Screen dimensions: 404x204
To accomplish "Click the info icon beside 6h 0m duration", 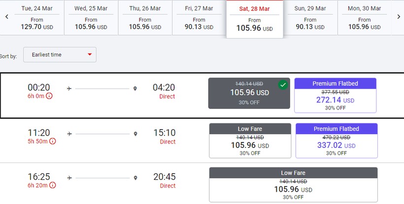I will click(x=49, y=96).
